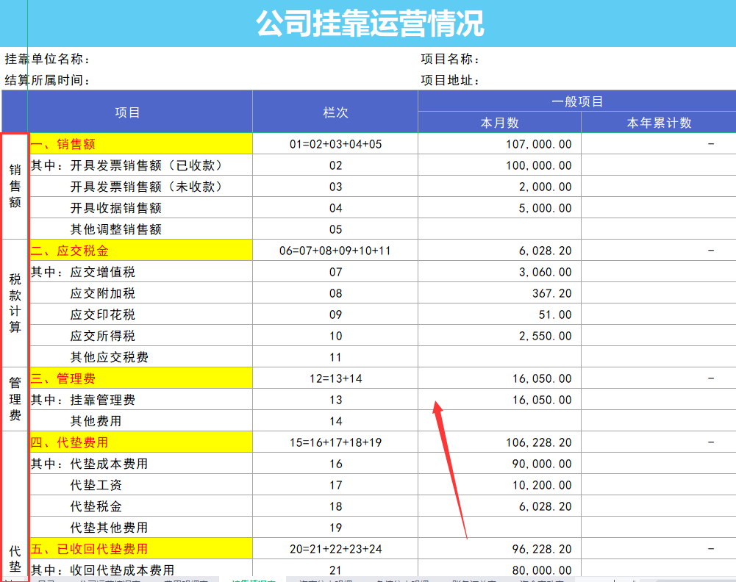Select the yellow 一、销售额 header row
The width and height of the screenshot is (736, 582).
(x=140, y=144)
